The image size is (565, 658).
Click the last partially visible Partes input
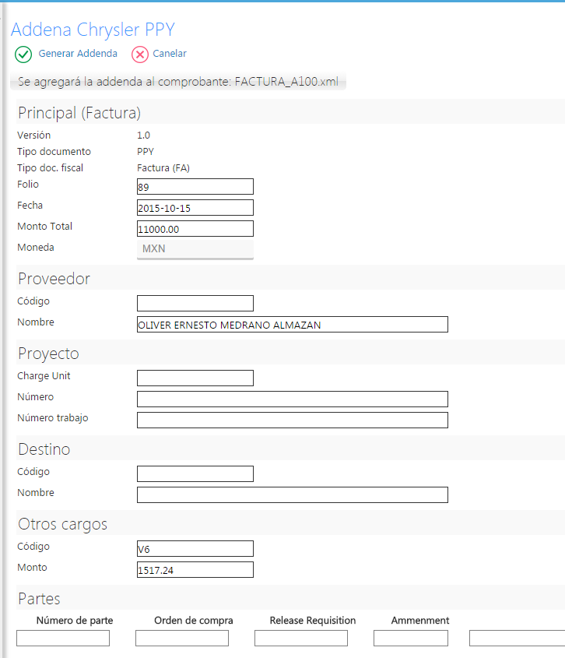518,639
